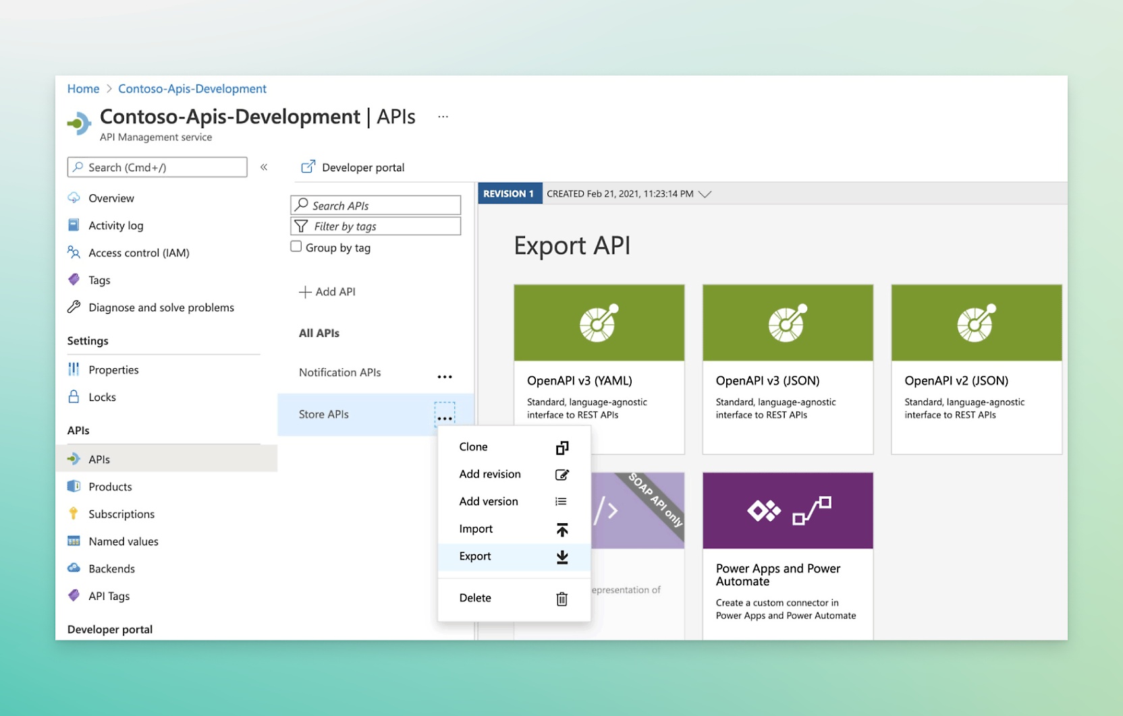The image size is (1123, 716).
Task: Enable the Group by tag checkbox
Action: pos(296,246)
